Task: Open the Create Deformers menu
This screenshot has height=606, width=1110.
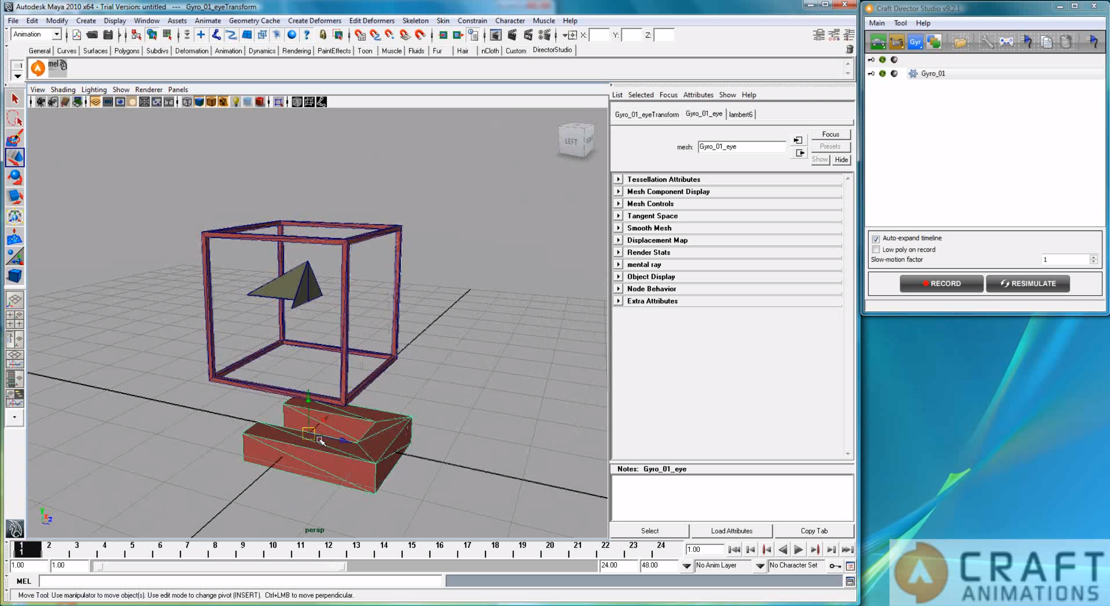Action: [314, 21]
